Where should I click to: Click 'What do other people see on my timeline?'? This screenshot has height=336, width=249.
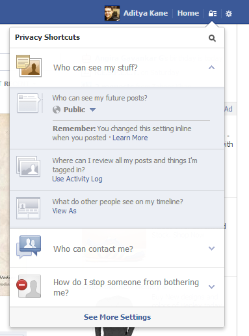pyautogui.click(x=118, y=202)
